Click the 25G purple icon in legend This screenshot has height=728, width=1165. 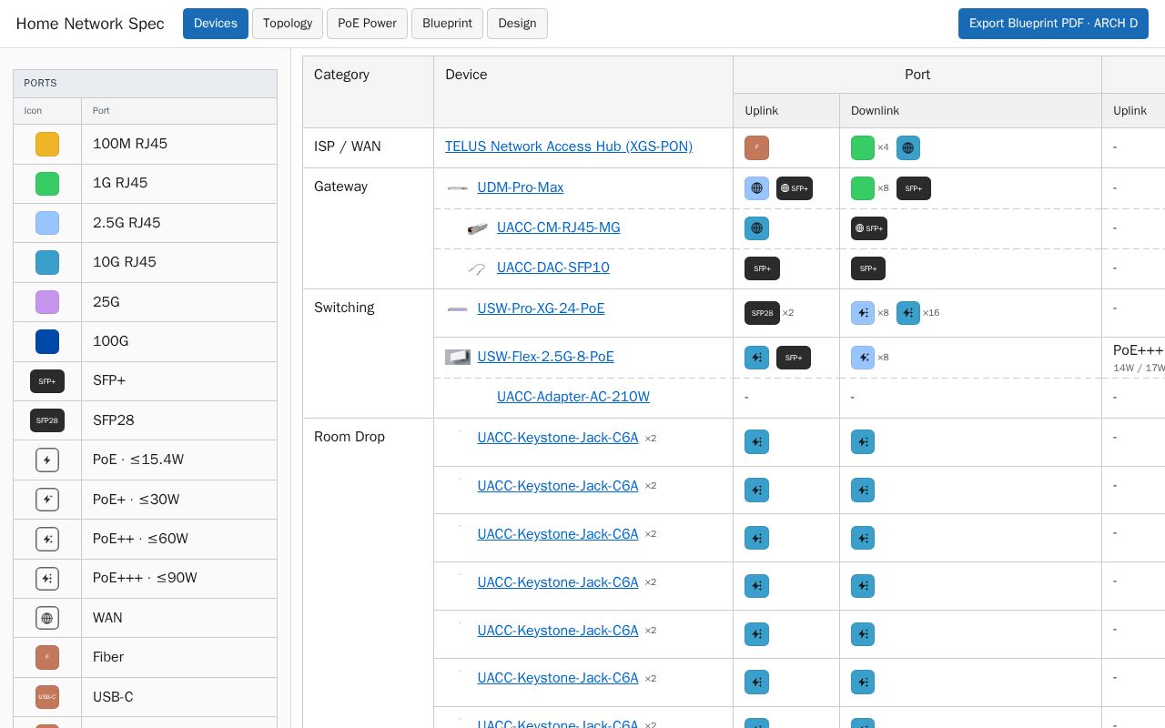point(47,302)
